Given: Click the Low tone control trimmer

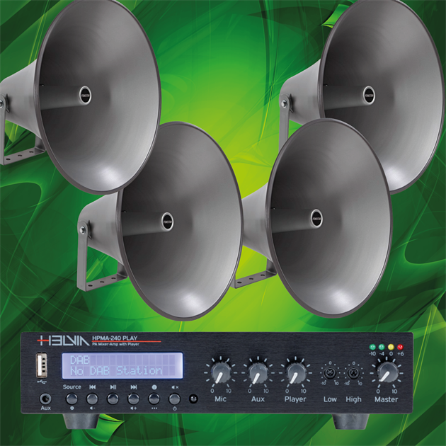Looking at the screenshot, I should tap(328, 372).
